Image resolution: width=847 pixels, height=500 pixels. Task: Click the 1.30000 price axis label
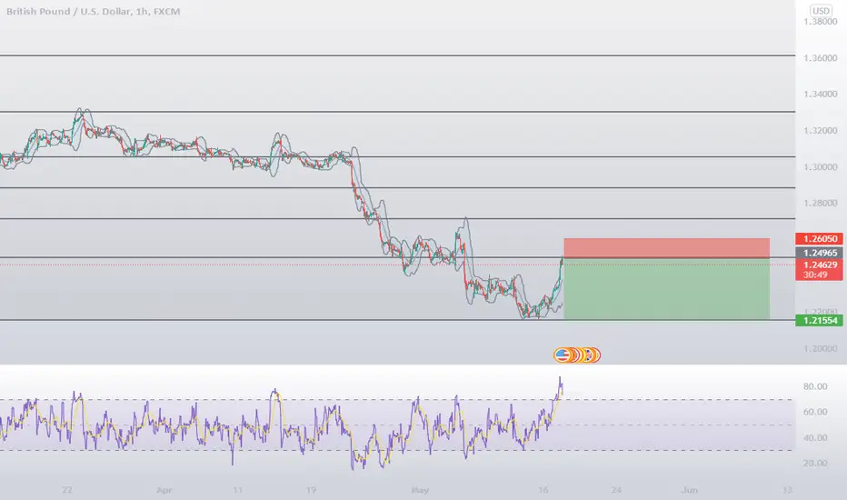tap(820, 167)
